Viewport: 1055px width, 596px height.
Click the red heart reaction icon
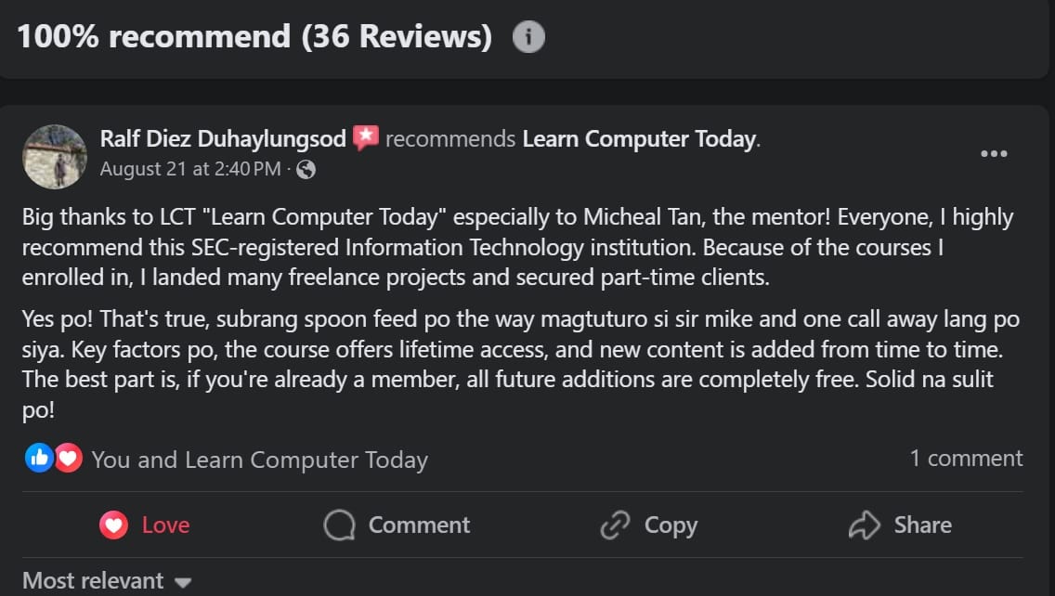tap(68, 458)
